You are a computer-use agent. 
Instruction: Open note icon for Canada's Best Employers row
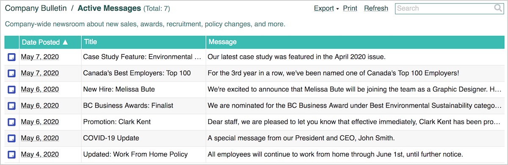click(12, 73)
